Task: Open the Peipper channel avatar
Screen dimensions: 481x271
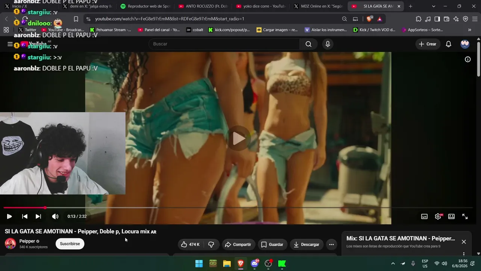Action: pos(10,244)
